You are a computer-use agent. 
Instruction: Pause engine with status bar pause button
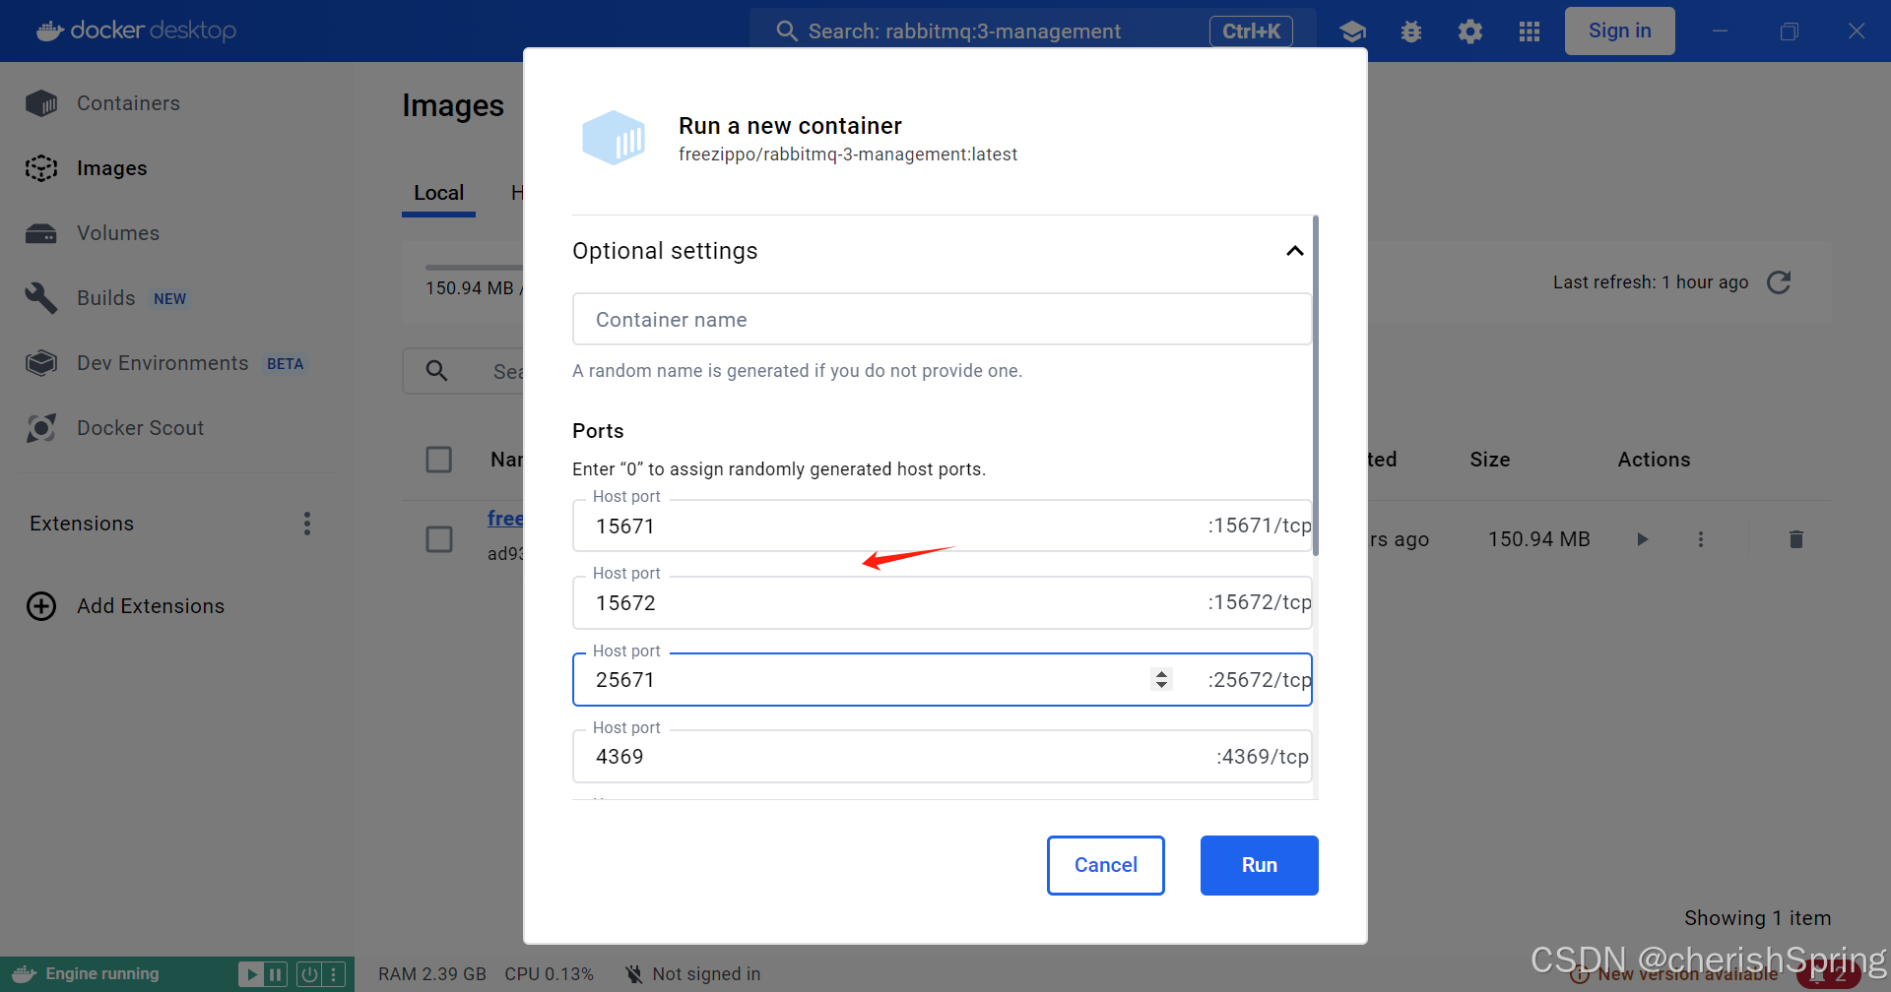(x=276, y=974)
